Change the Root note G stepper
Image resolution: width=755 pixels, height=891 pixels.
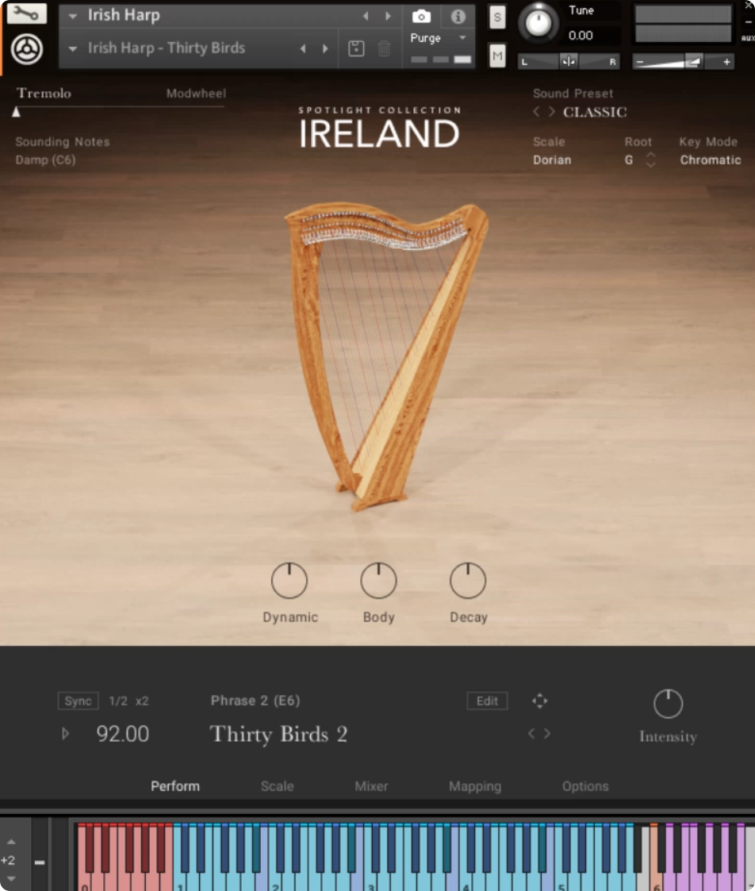[650, 160]
